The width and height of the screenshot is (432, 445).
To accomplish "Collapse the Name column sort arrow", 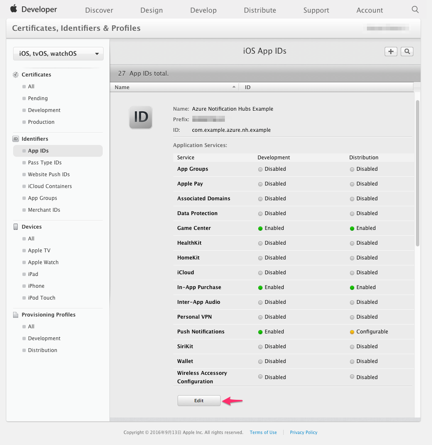I will (234, 87).
